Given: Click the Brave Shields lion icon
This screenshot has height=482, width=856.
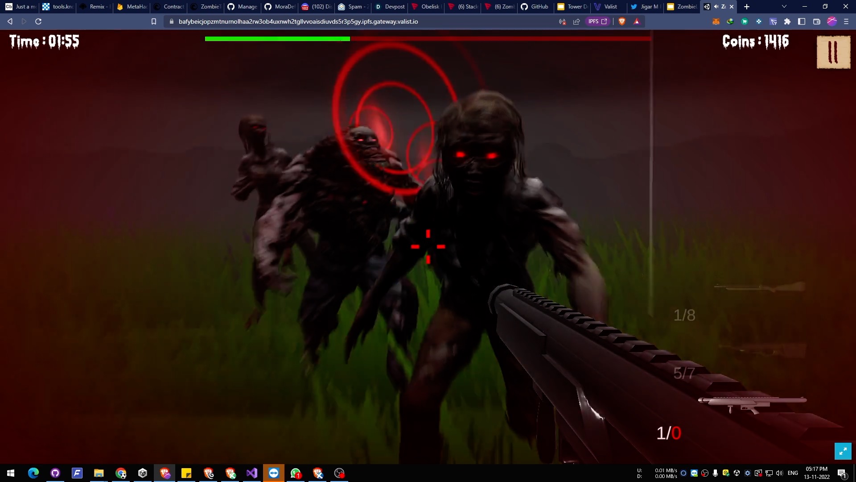Looking at the screenshot, I should point(622,21).
